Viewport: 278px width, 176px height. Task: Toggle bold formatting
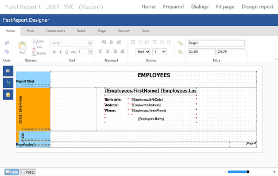coord(54,52)
